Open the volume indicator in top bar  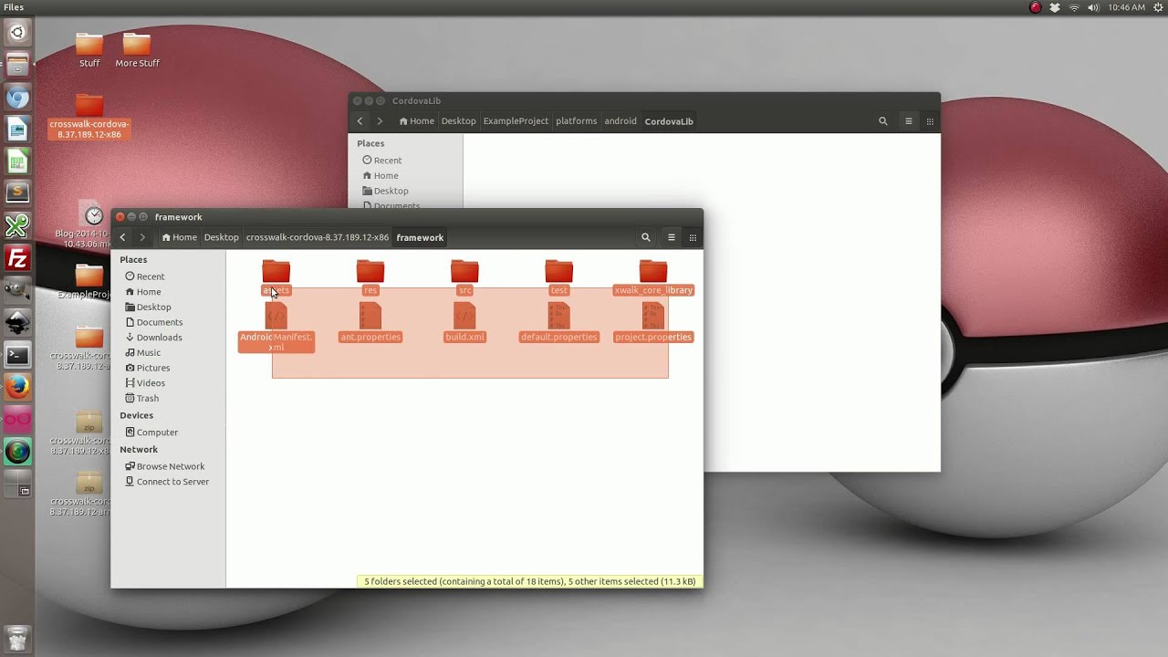[1093, 7]
